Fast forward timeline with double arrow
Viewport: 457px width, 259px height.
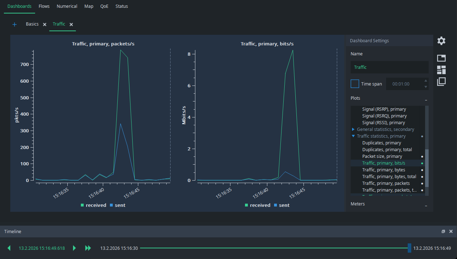tap(88, 248)
